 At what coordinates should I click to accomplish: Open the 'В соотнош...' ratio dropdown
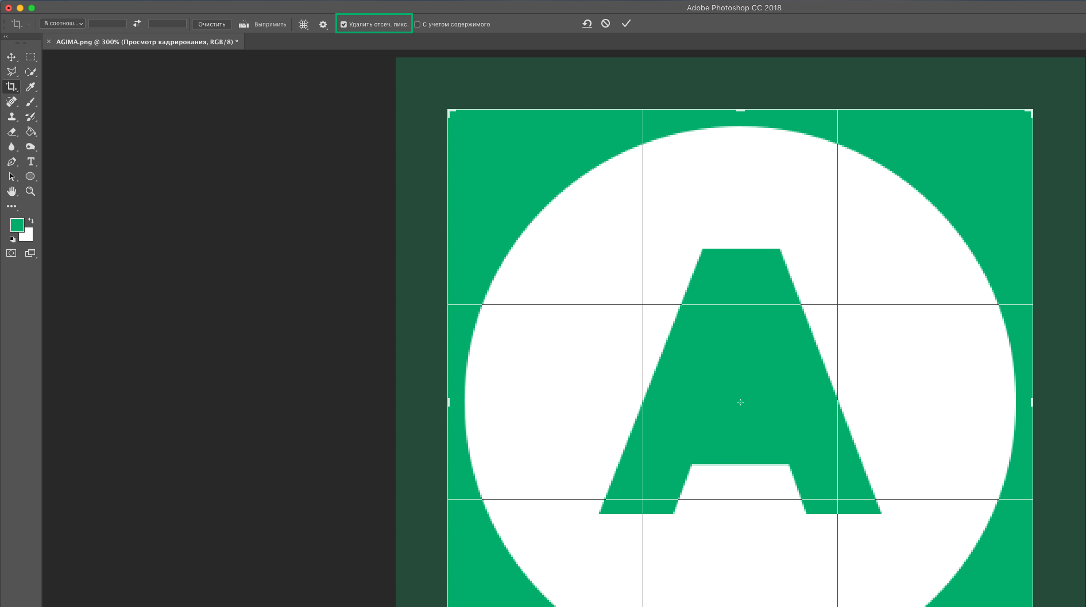point(63,24)
